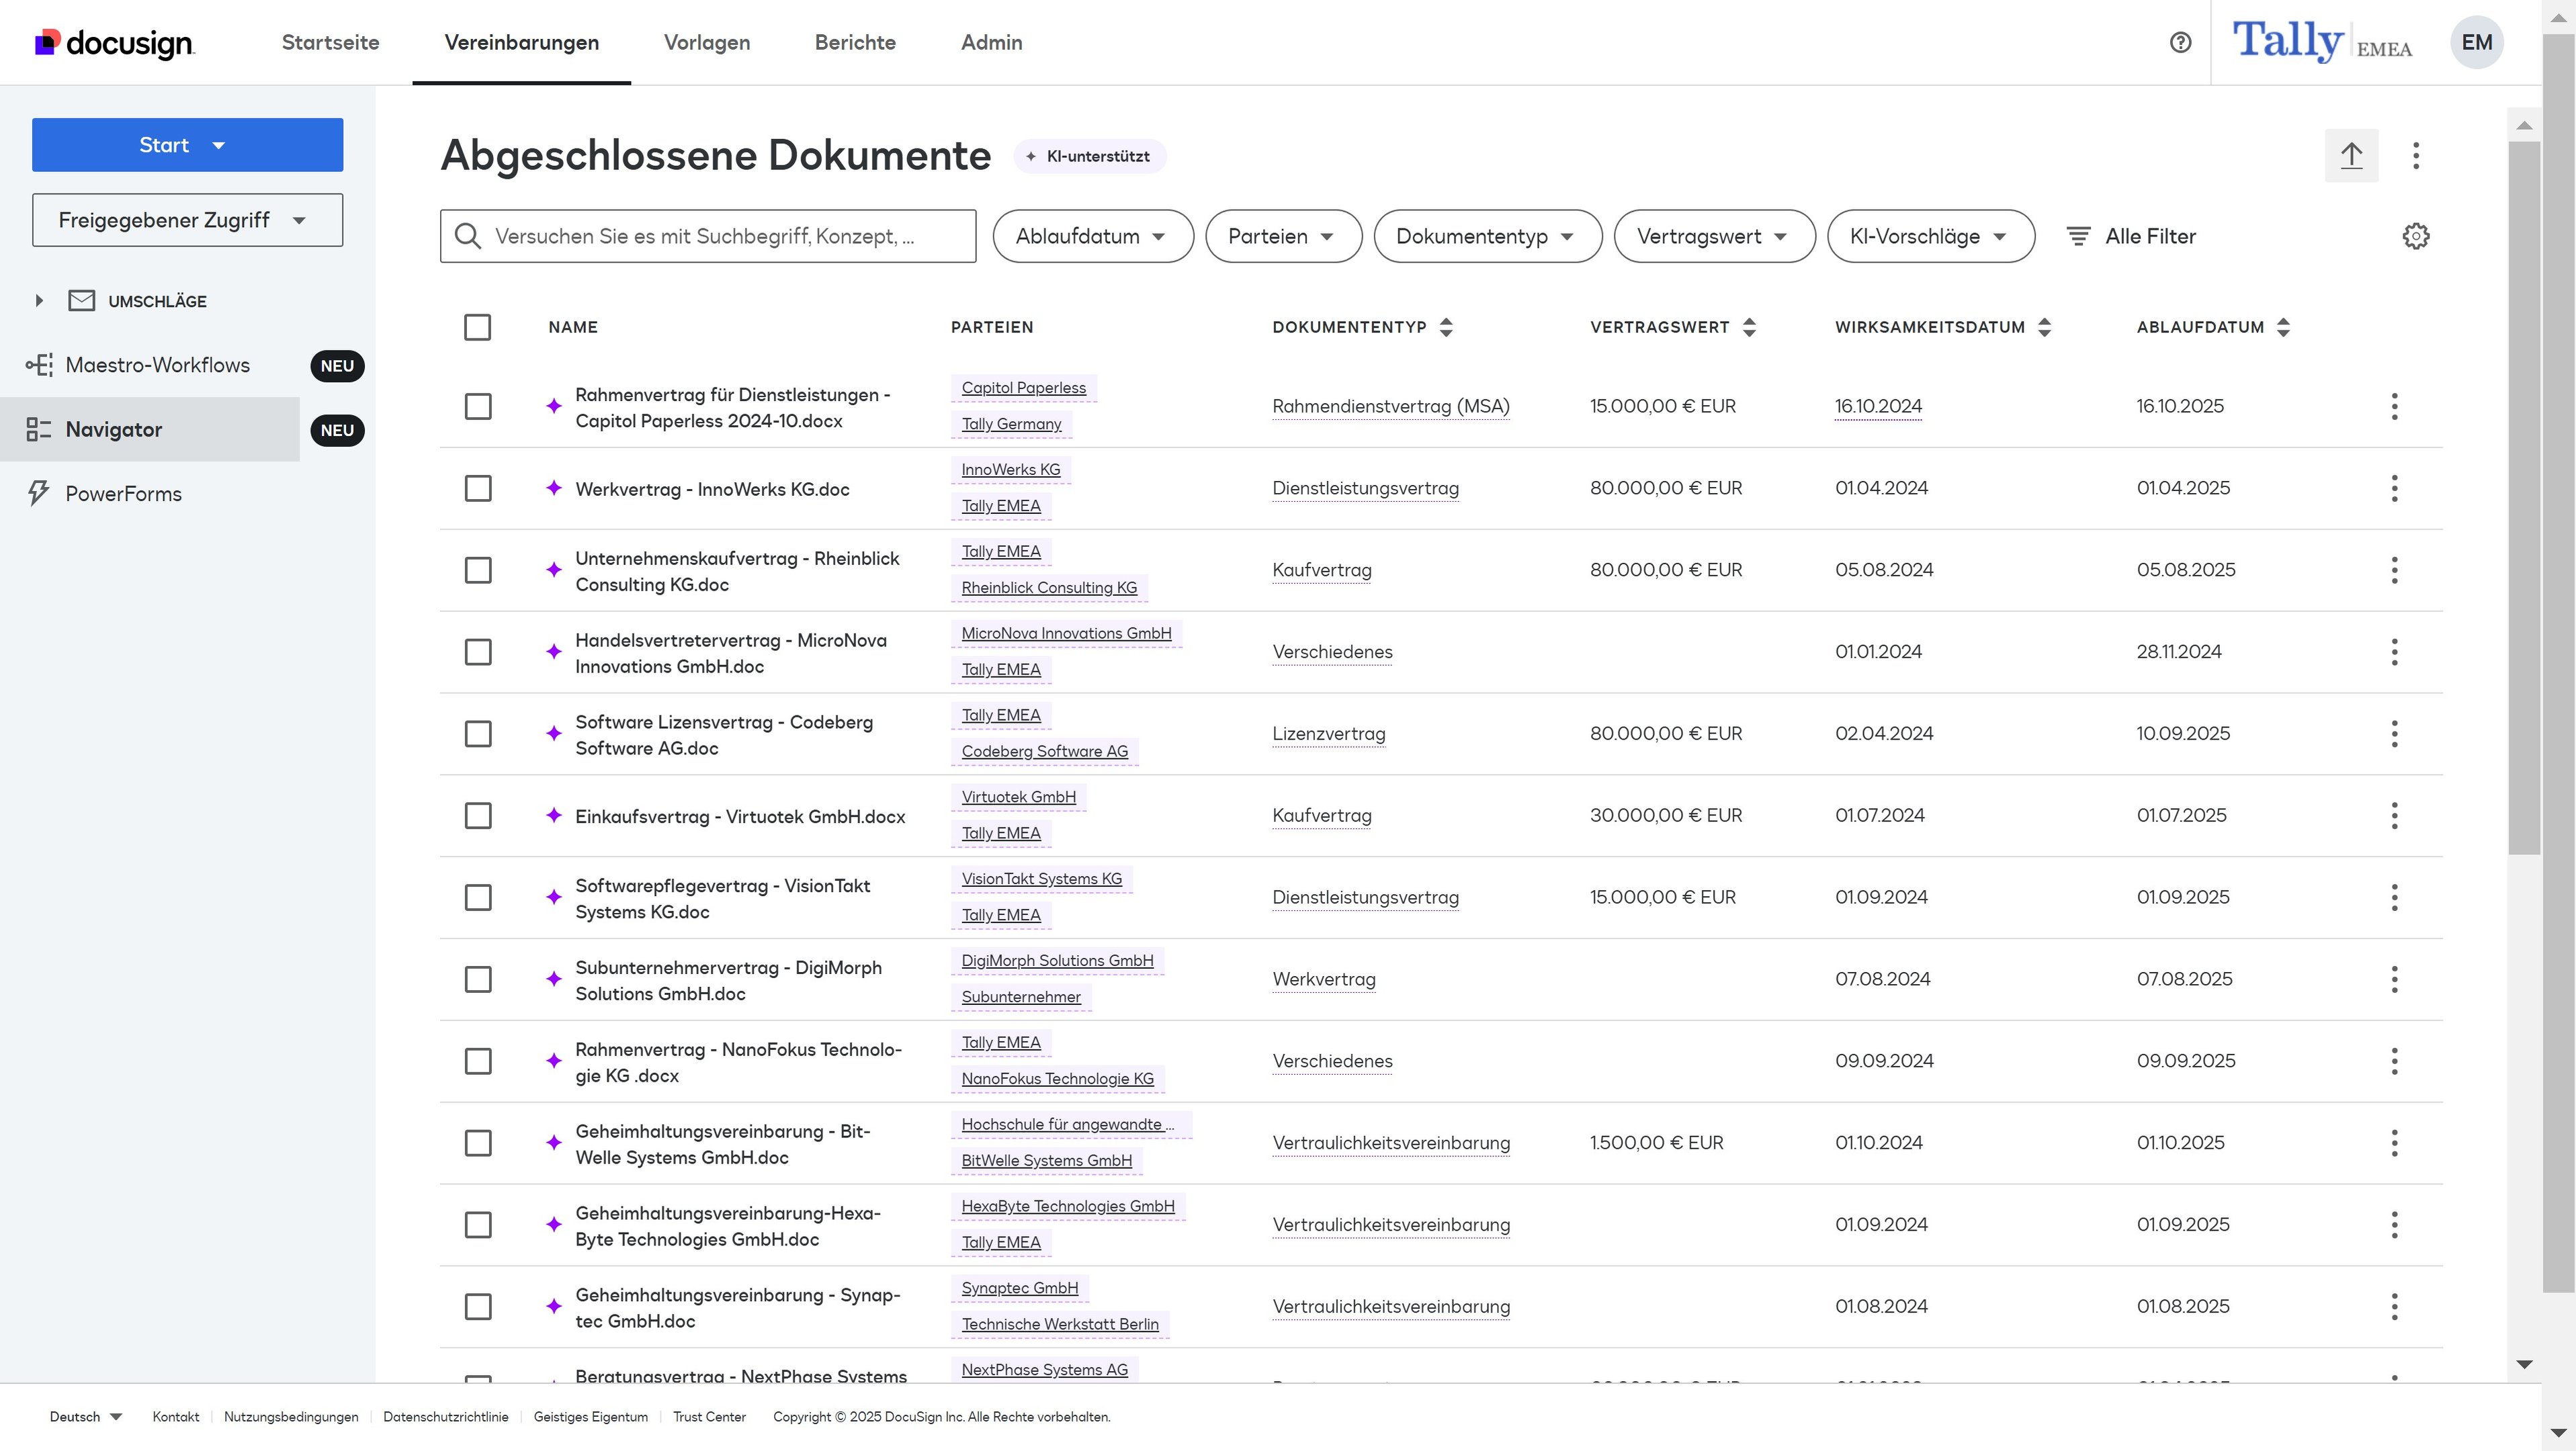Screen dimensions: 2576x1451
Task: Select checkbox for Rahmenvertrag Capitol Paperless
Action: click(x=478, y=406)
